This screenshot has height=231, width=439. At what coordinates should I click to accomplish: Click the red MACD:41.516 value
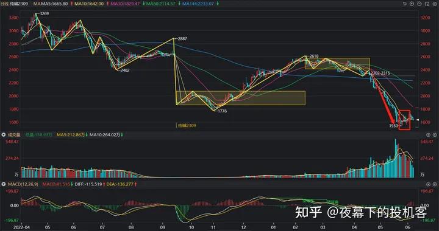click(55, 184)
